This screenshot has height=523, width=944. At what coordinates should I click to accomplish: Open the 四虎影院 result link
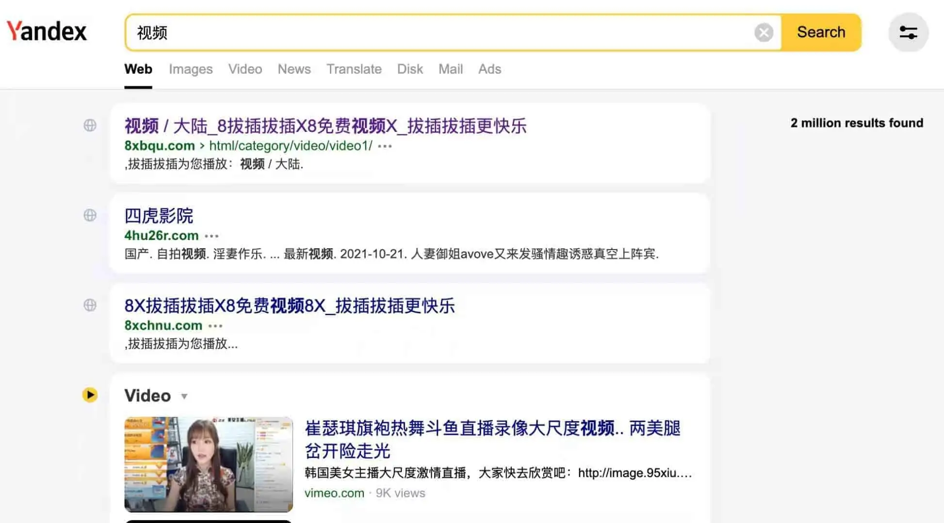159,216
